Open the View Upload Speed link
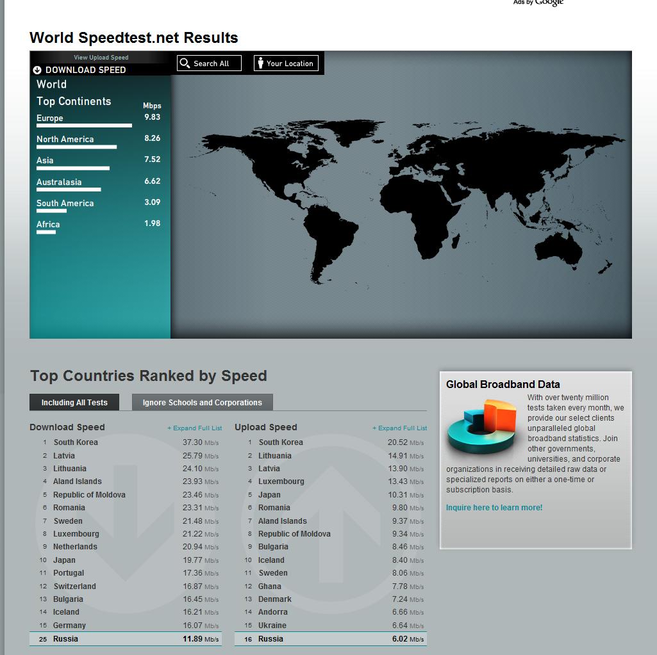The height and width of the screenshot is (655, 657). click(101, 58)
